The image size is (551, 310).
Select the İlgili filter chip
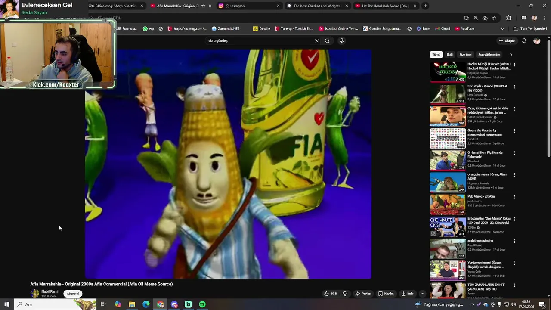click(450, 55)
